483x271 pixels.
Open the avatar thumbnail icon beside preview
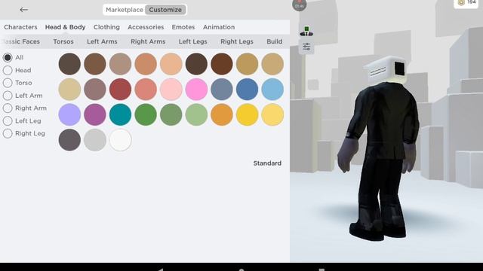point(306,32)
